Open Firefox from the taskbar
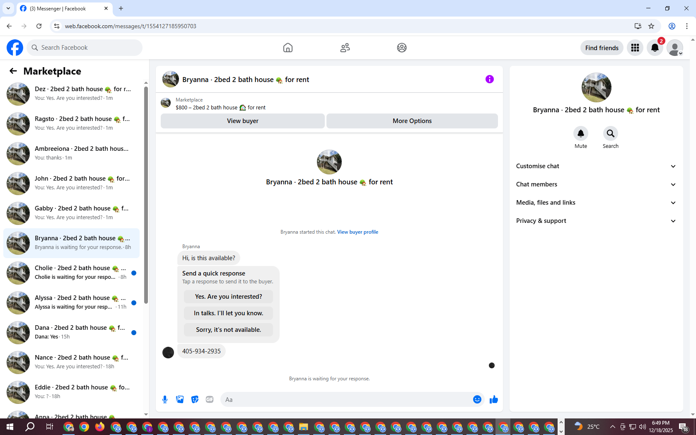 [x=100, y=427]
